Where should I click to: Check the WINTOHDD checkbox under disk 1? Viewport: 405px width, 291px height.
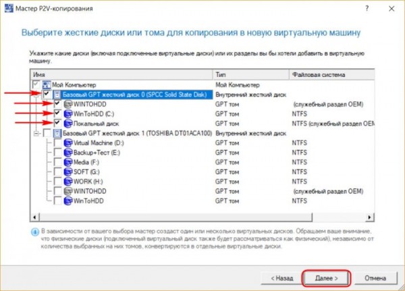[x=57, y=191]
